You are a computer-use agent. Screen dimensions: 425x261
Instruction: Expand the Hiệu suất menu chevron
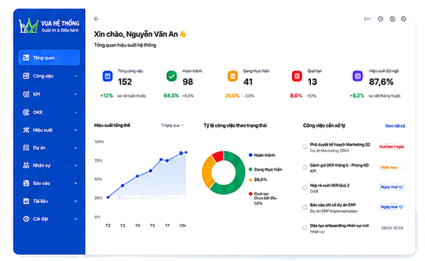click(x=76, y=130)
